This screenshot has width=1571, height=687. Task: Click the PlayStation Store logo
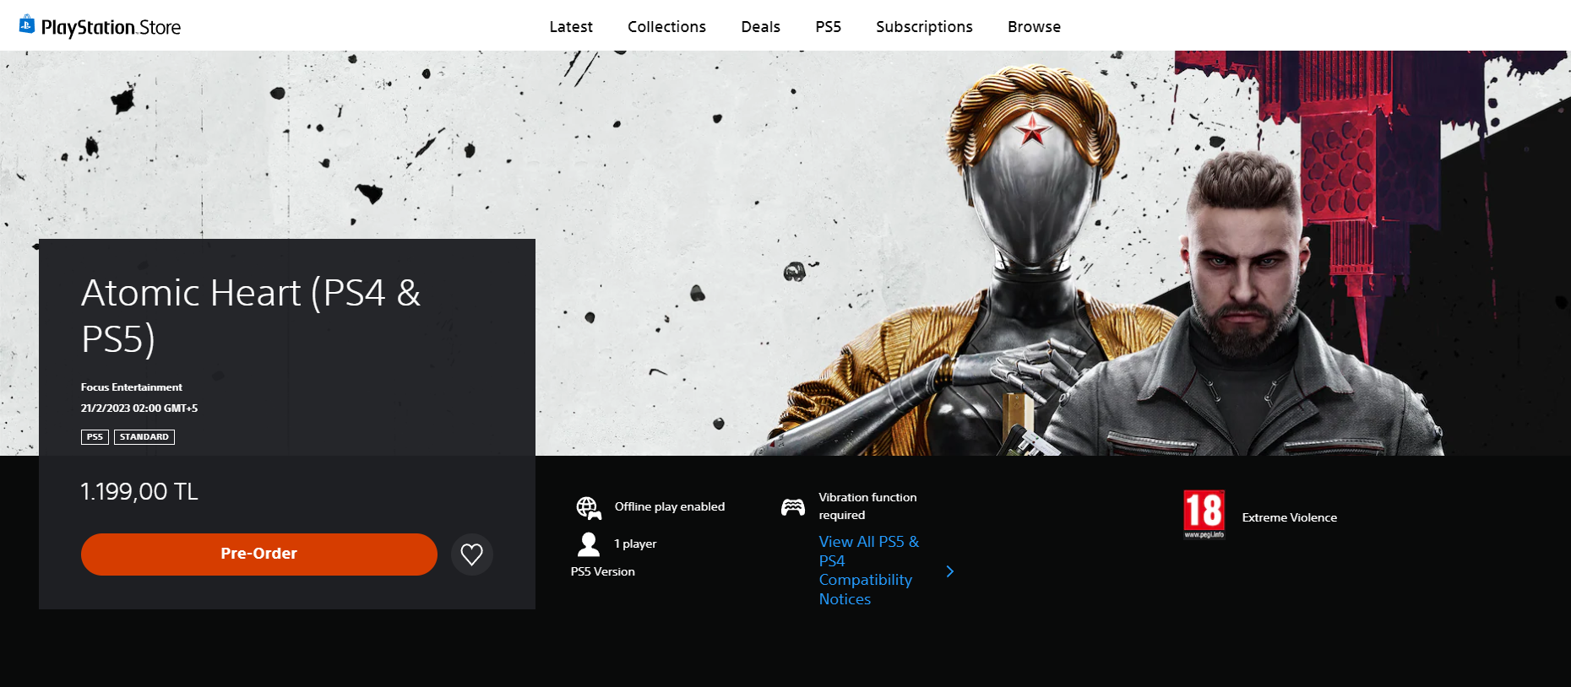pyautogui.click(x=100, y=27)
